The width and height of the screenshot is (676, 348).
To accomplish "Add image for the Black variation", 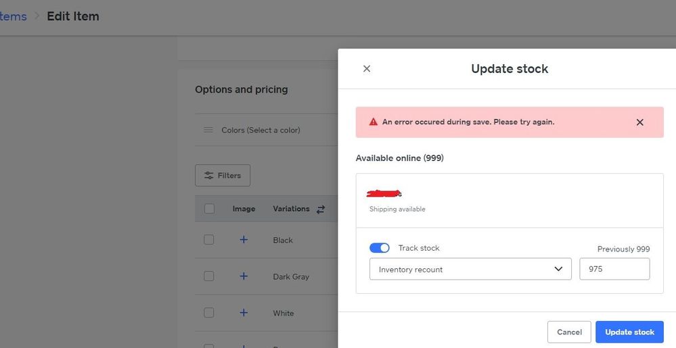I will (x=244, y=240).
